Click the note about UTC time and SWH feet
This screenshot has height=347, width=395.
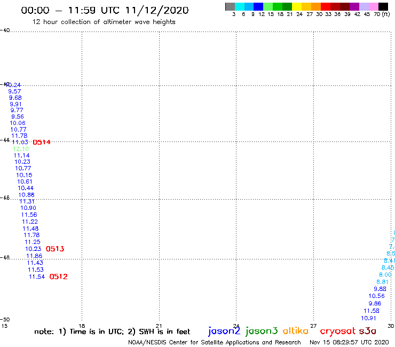[112, 332]
